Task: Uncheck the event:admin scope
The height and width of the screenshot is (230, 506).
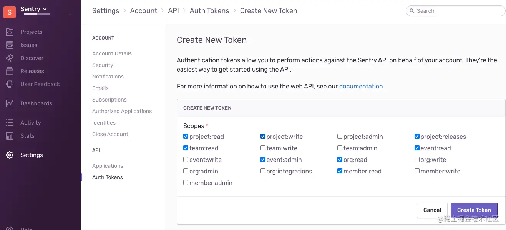Action: pos(263,160)
